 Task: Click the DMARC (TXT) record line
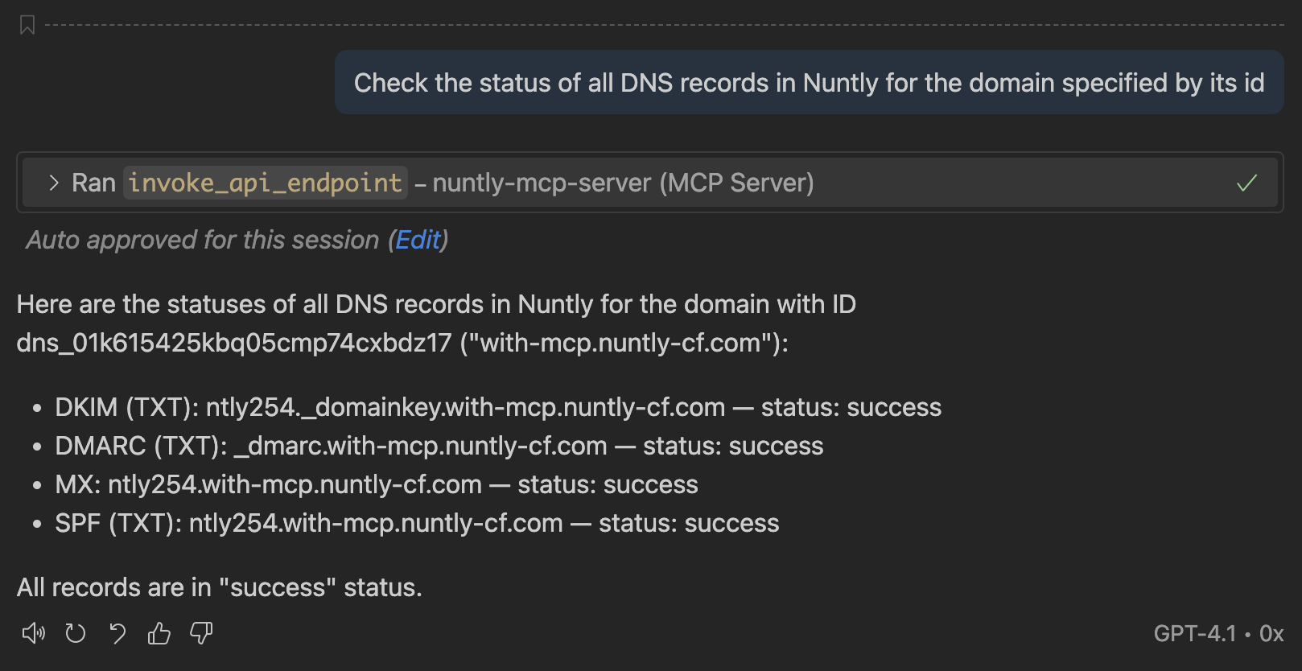point(439,446)
